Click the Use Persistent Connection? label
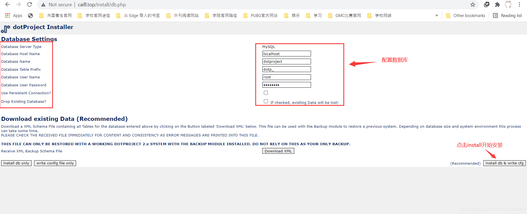527x214 pixels. pos(26,93)
